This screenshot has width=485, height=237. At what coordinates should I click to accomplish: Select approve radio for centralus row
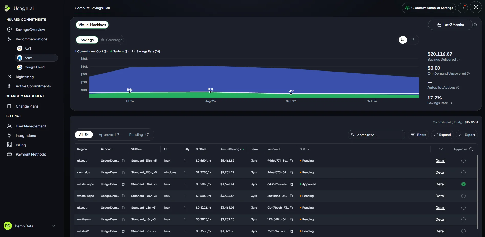[464, 172]
